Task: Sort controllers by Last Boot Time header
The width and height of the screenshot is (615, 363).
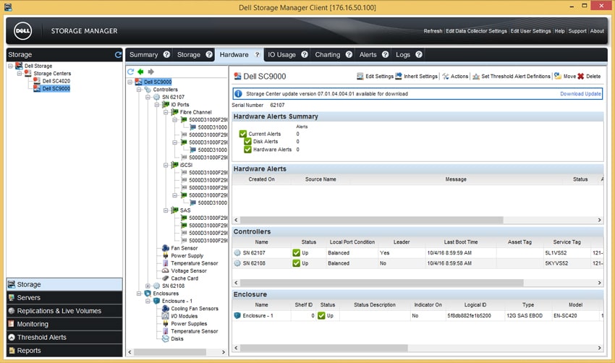Action: click(x=460, y=242)
